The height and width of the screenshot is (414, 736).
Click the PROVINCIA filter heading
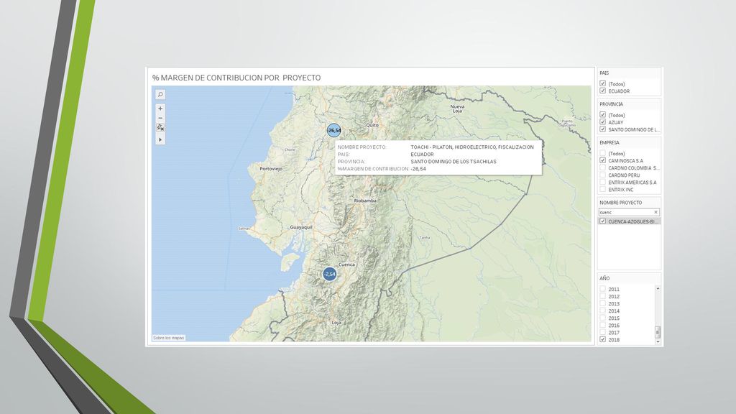point(611,104)
